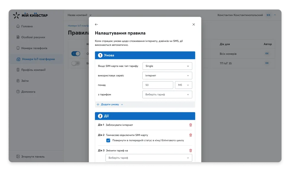Click the Умова section header

point(145,55)
